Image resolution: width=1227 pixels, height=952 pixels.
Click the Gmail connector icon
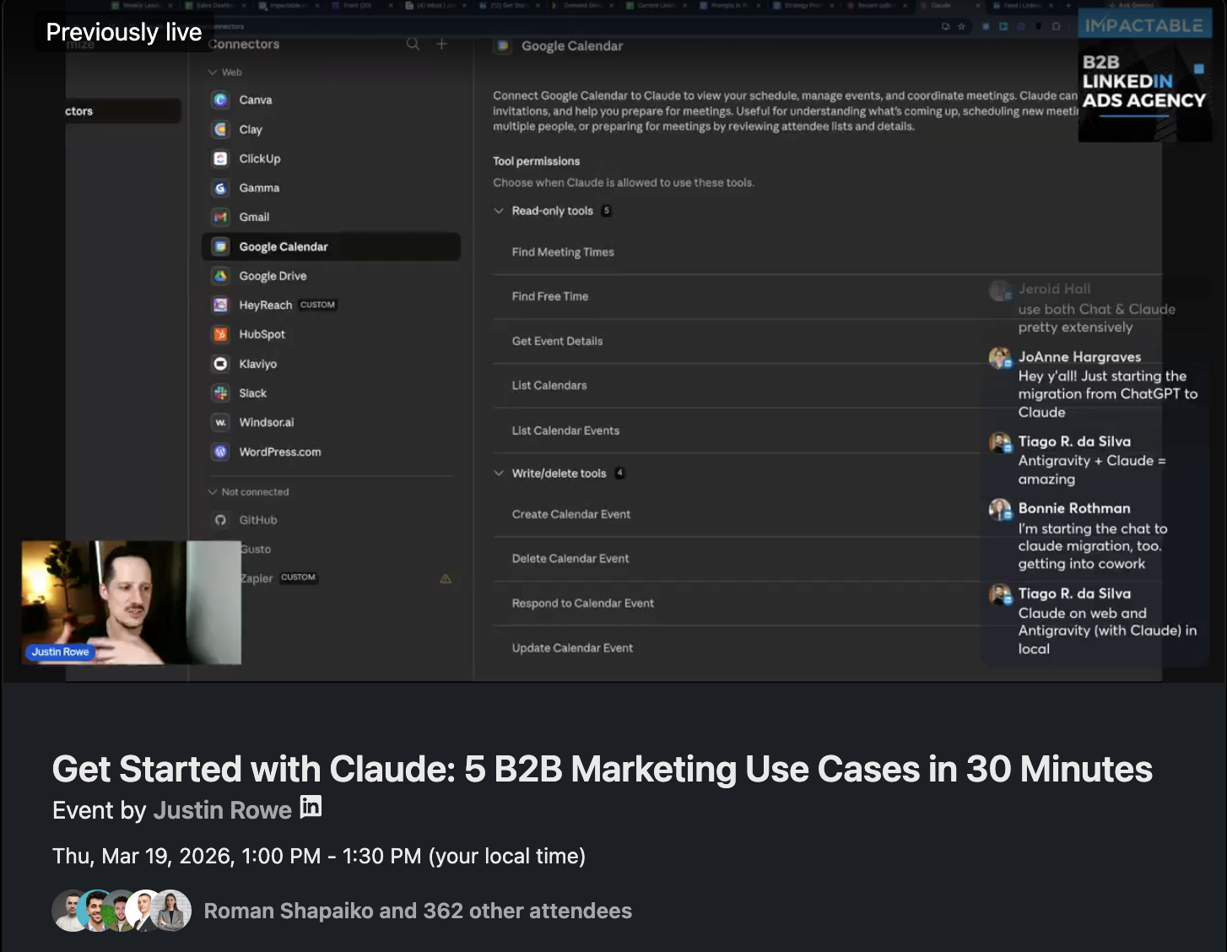coord(220,217)
